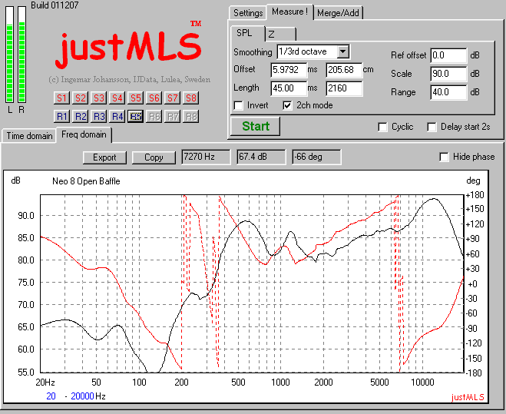The height and width of the screenshot is (414, 506).
Task: Check the Hide phase checkbox
Action: (444, 157)
